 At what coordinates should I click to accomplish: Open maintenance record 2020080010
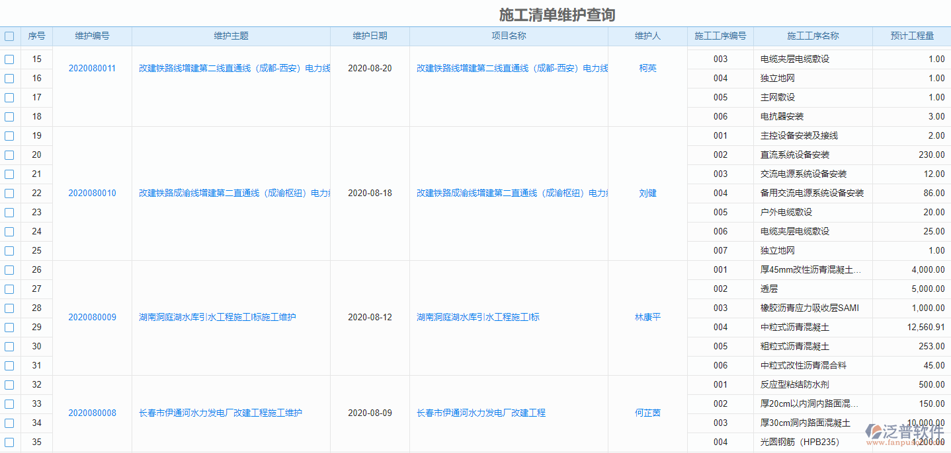pos(91,193)
